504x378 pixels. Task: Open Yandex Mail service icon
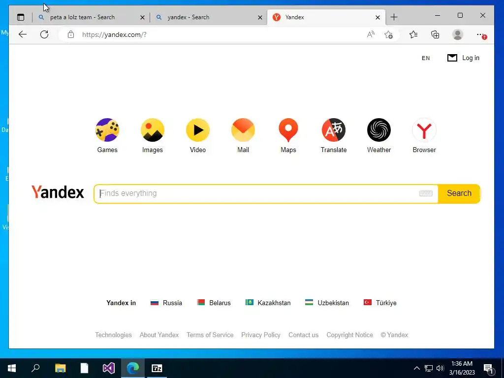pyautogui.click(x=243, y=130)
